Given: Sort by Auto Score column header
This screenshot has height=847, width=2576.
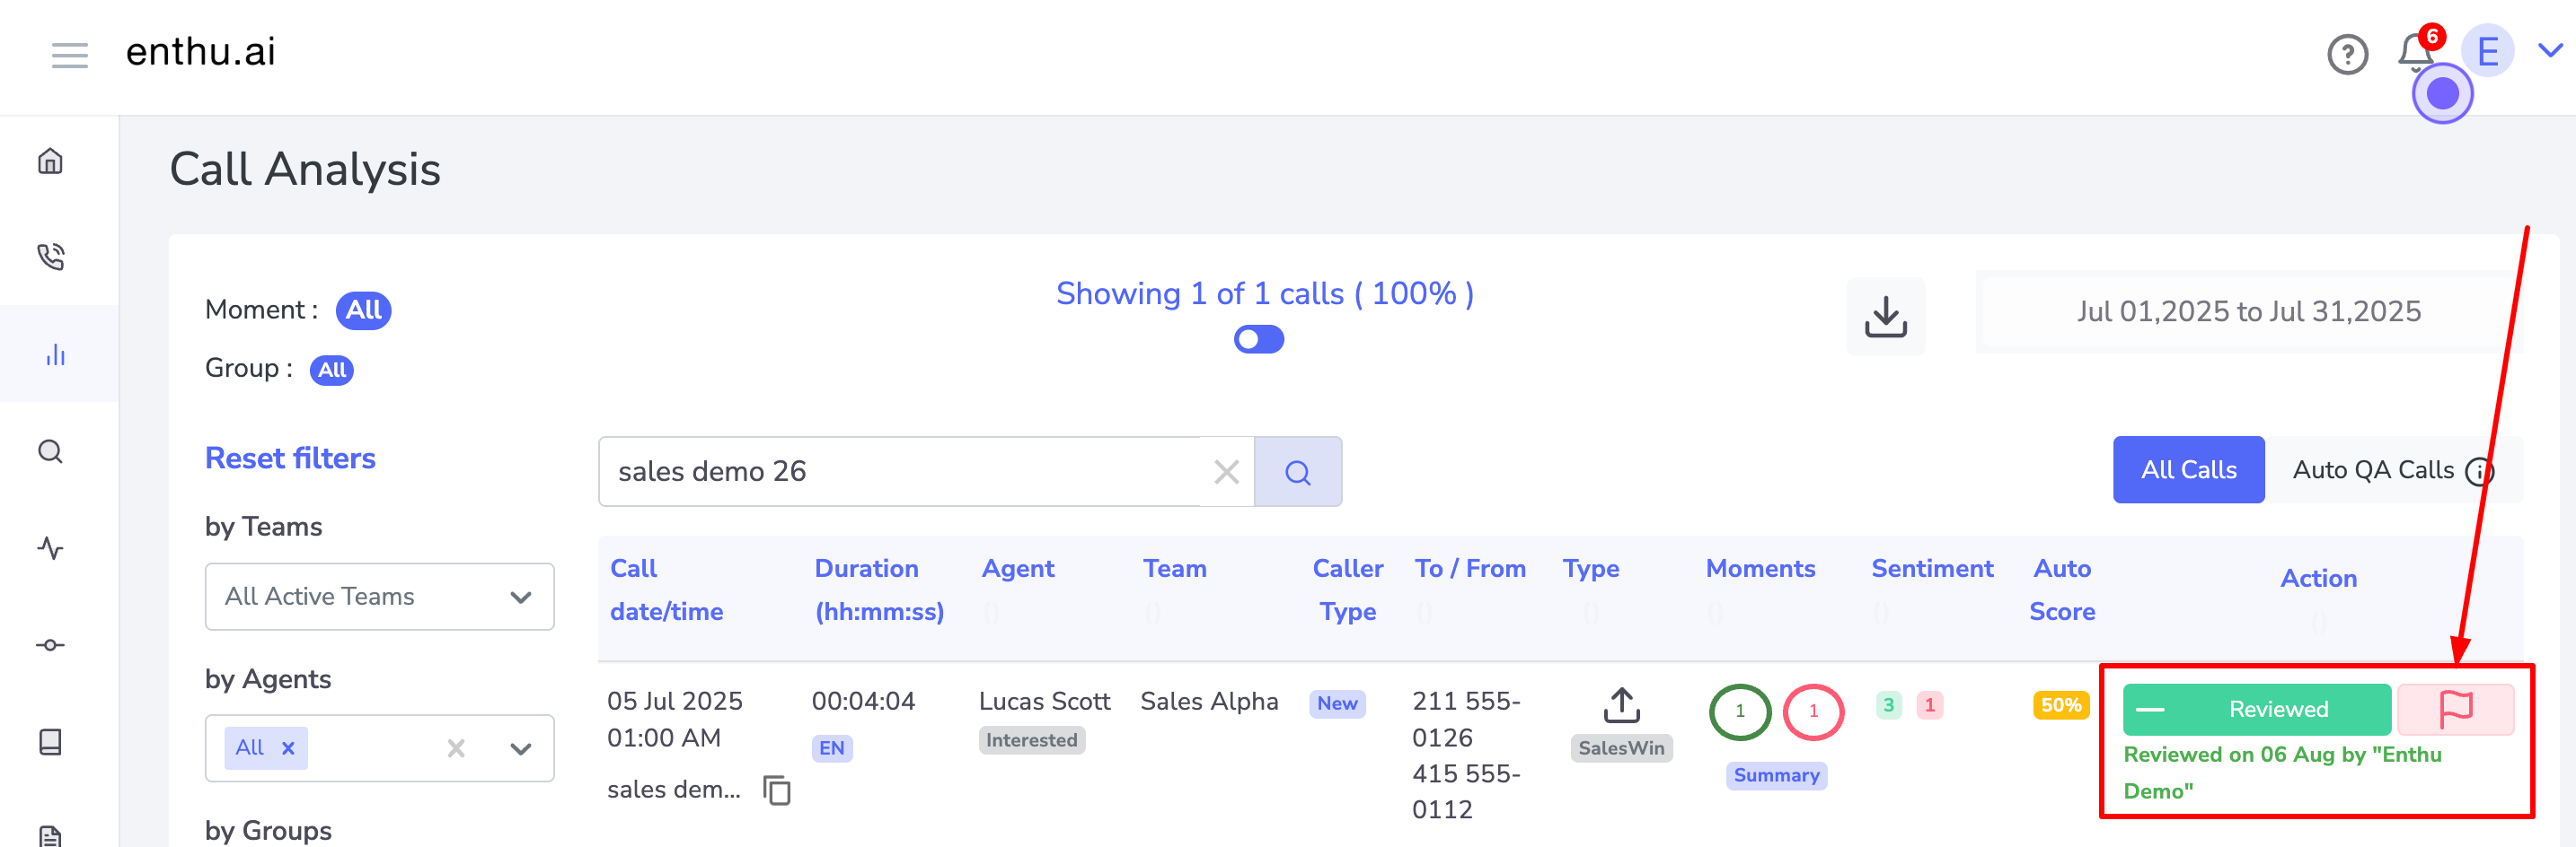Looking at the screenshot, I should tap(2061, 589).
